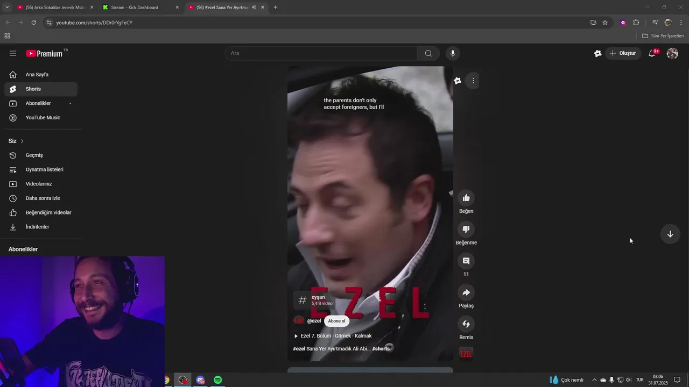Open the account avatar menu

click(672, 53)
